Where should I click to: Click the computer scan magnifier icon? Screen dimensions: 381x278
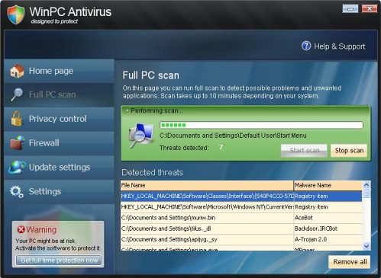(141, 136)
